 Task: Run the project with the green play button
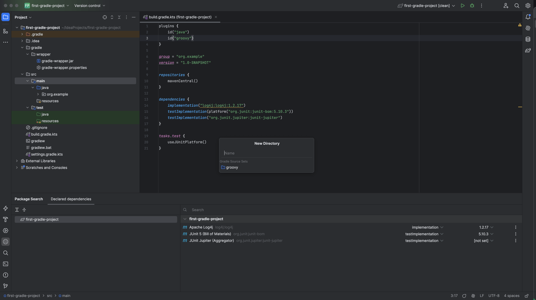pos(463,6)
